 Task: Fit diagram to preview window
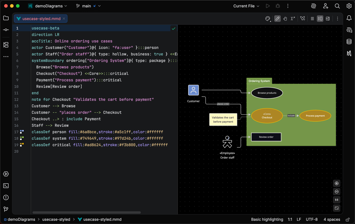click(x=337, y=208)
